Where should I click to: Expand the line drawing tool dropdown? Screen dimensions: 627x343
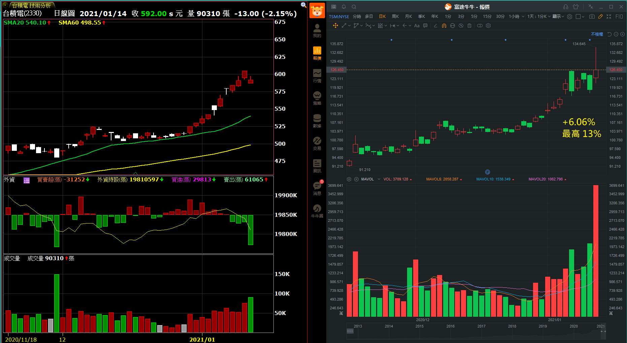click(x=349, y=26)
